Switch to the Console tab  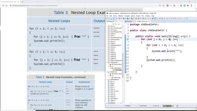point(128,21)
